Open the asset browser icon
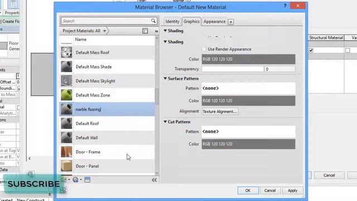 [x=87, y=180]
